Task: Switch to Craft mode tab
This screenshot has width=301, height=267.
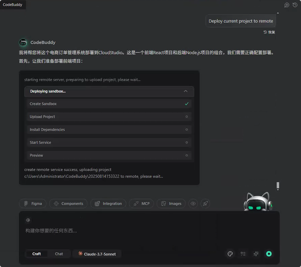Action: [x=36, y=254]
